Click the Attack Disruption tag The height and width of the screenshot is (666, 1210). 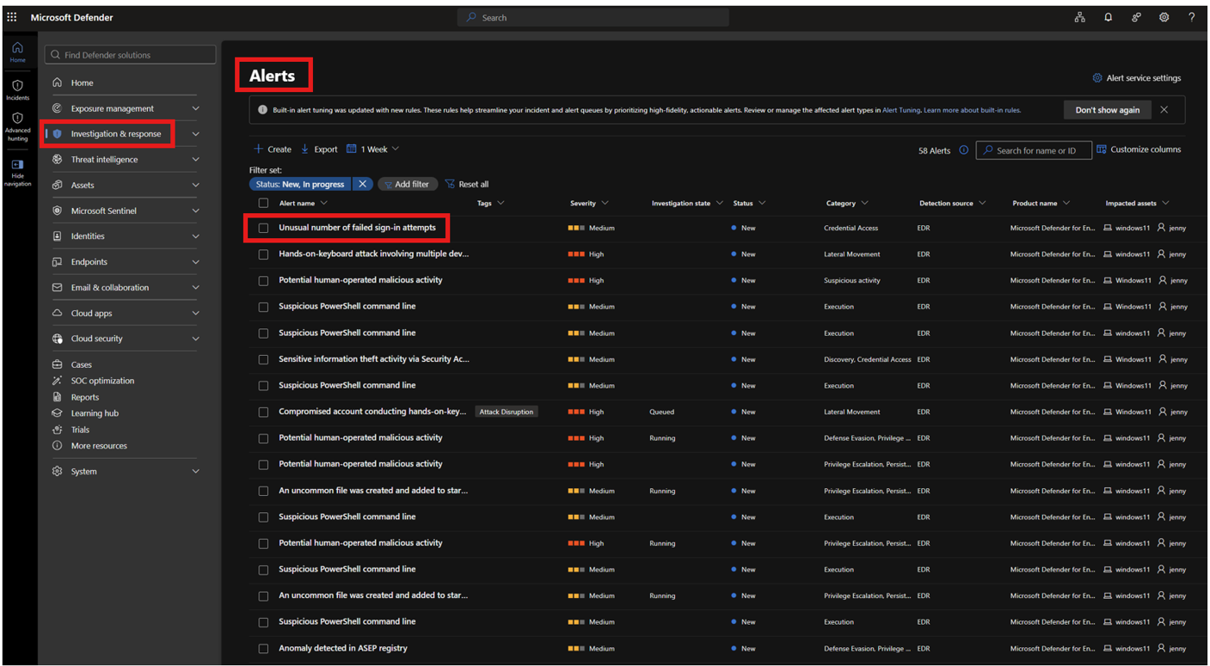coord(507,412)
